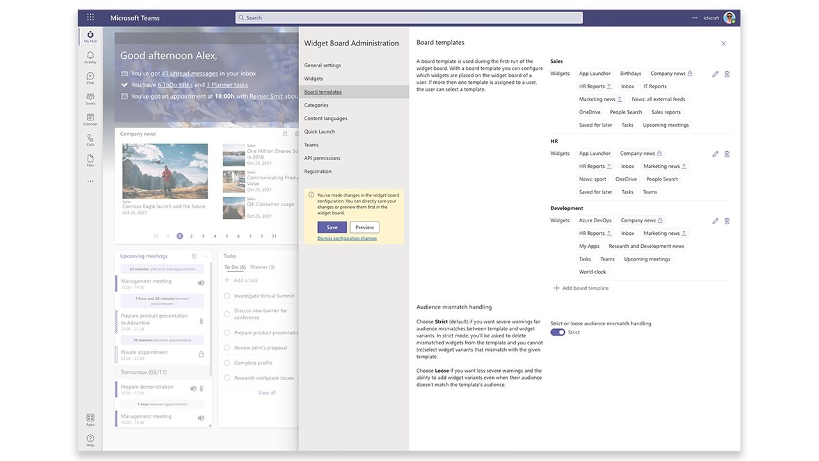The height and width of the screenshot is (461, 819).
Task: Open the 41 unread messages link
Action: [x=189, y=74]
